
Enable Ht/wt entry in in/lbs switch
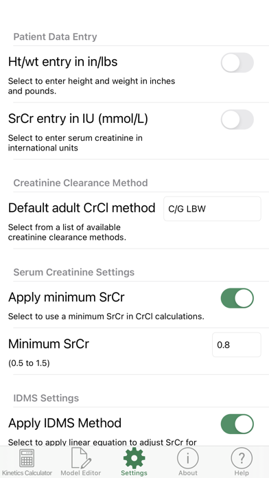[x=237, y=62]
